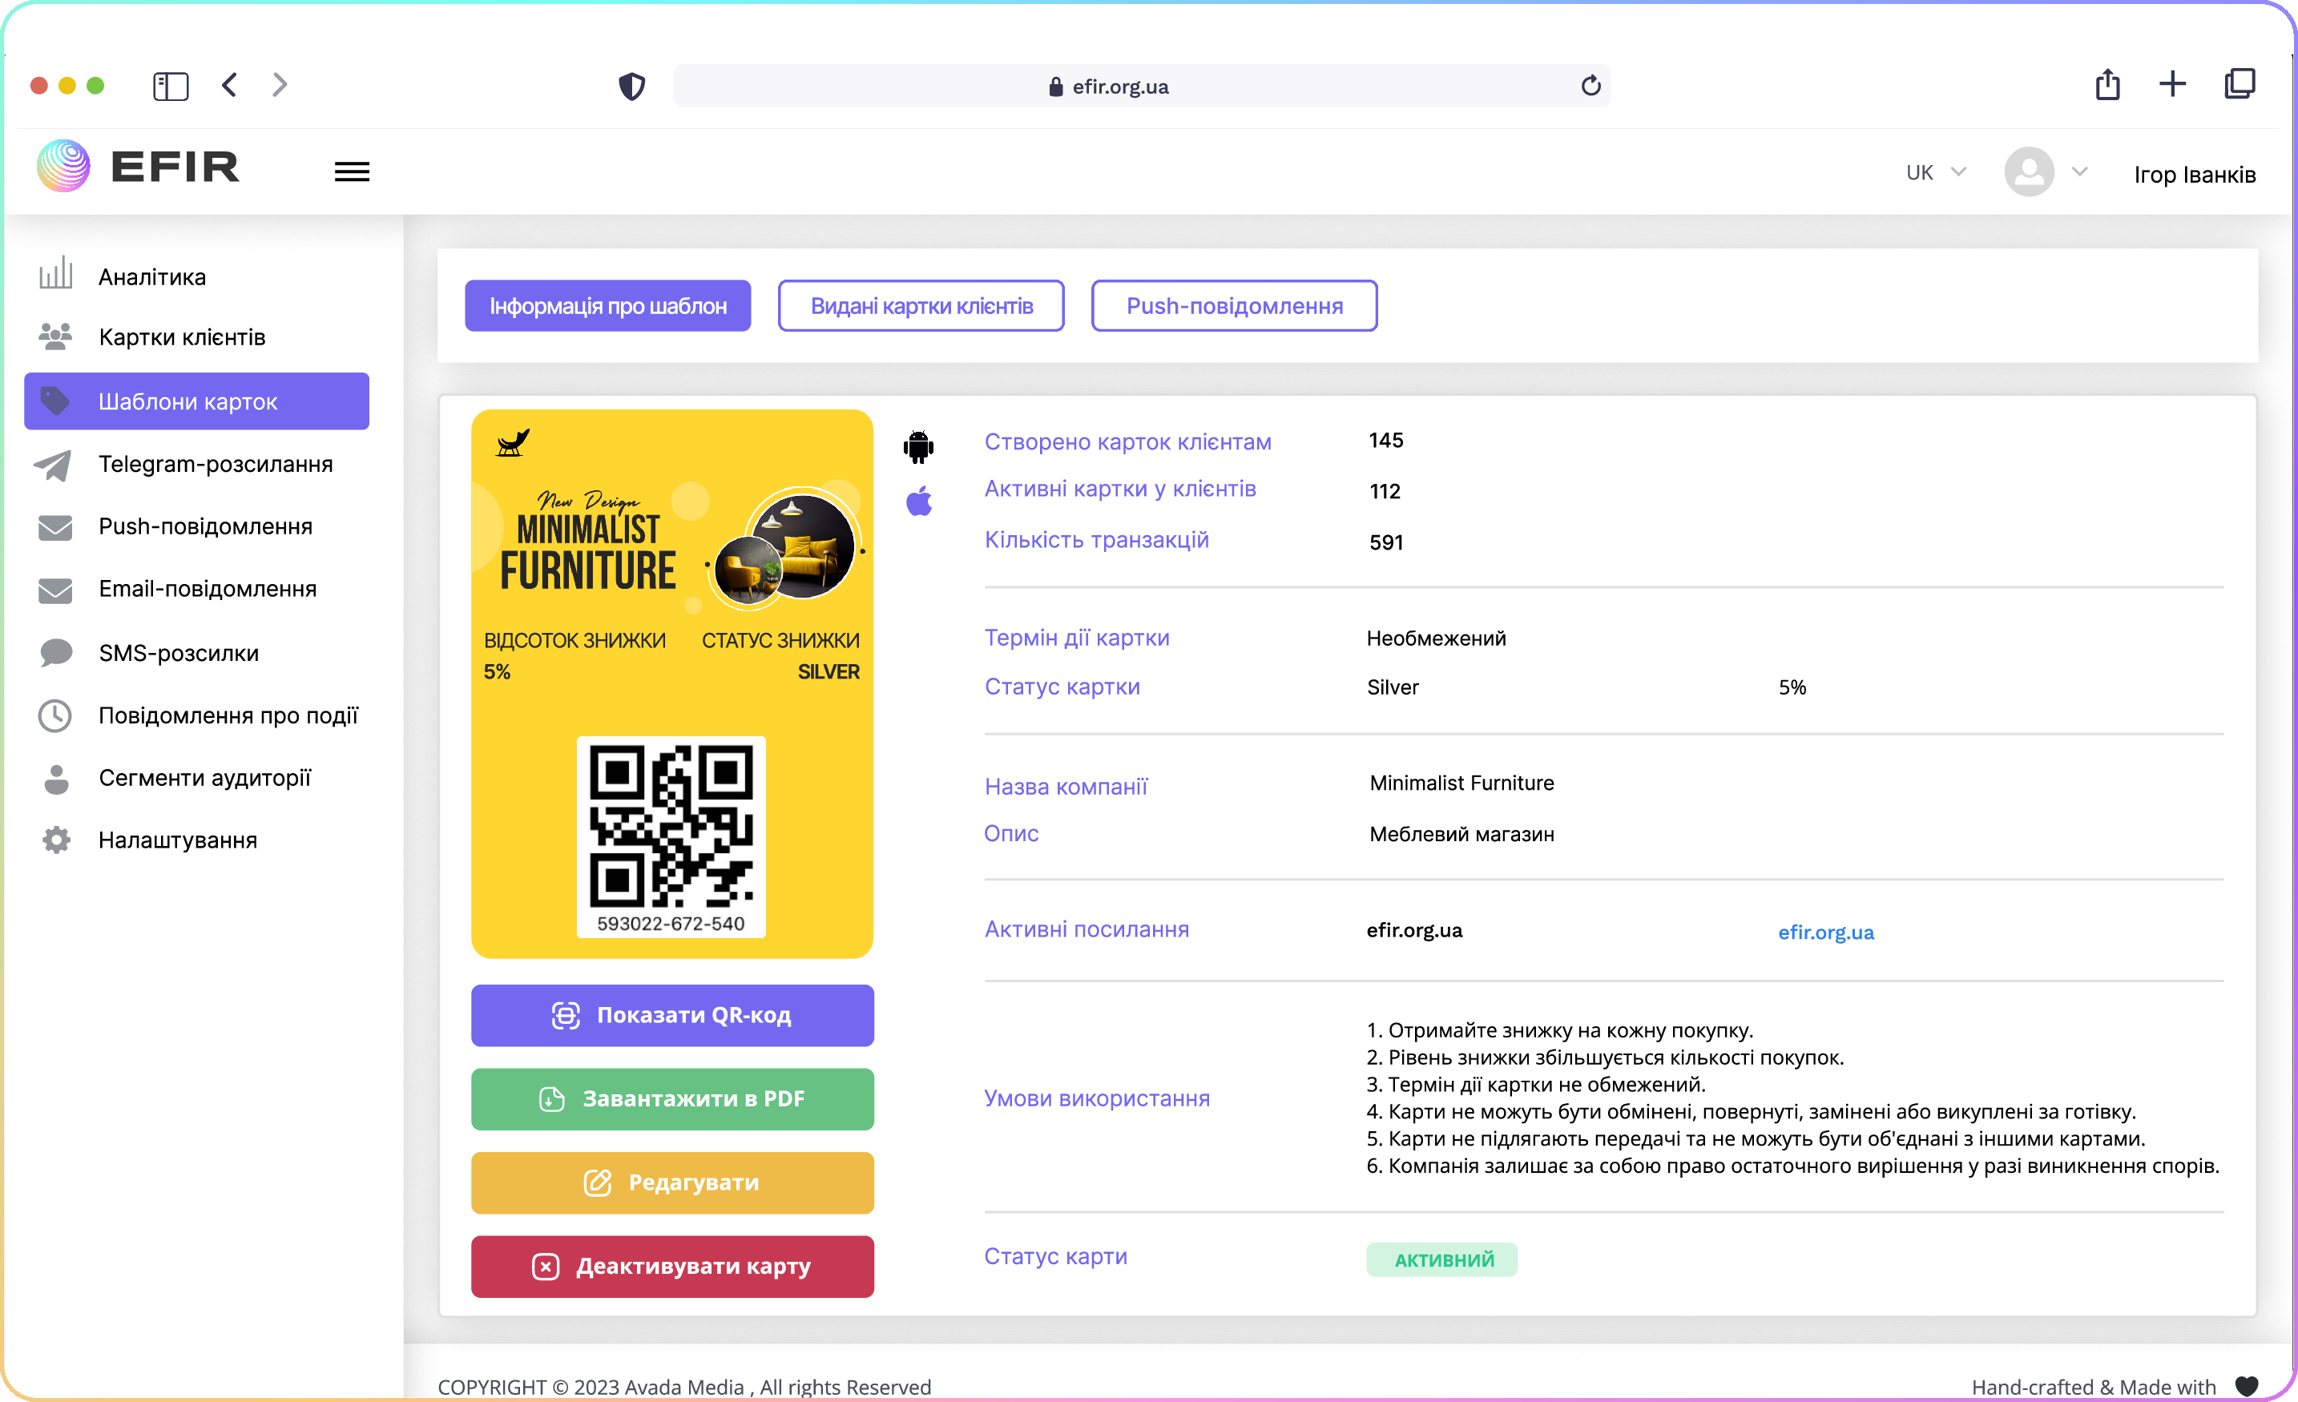Switch to the Push-повідомлення tab

point(1234,306)
